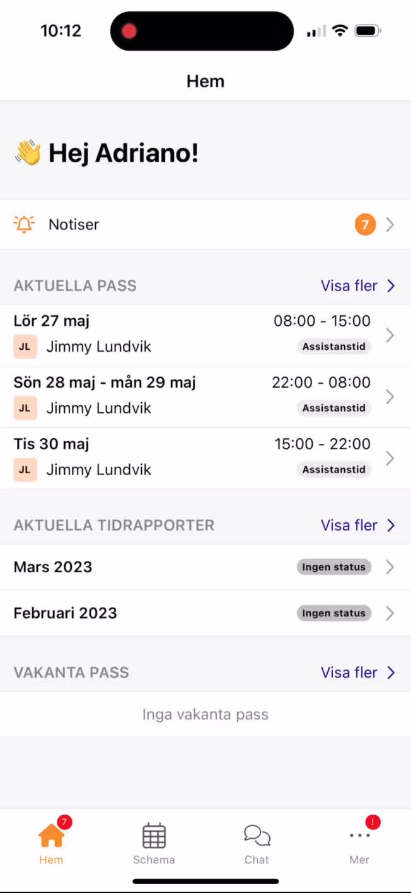Show more under Vakanta pass

[357, 673]
